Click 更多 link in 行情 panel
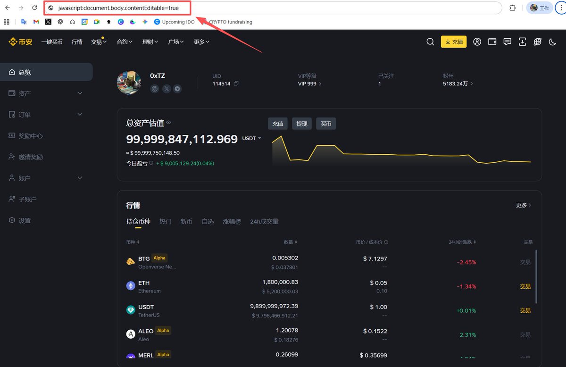The image size is (566, 367). click(524, 205)
